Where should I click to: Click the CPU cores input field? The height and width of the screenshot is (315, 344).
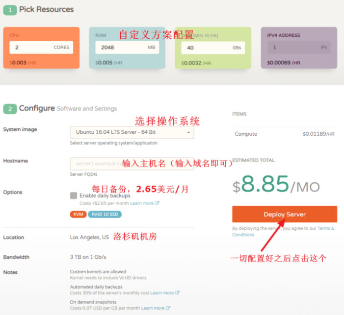(34, 48)
